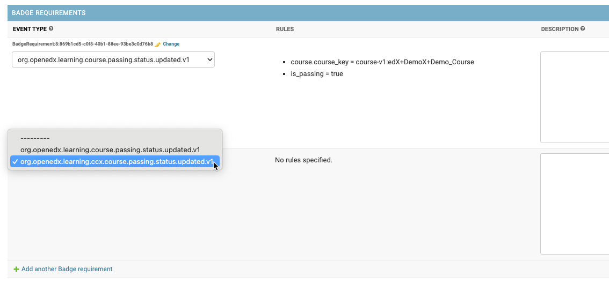Click the second row's description text box
The image size is (609, 284).
coord(574,204)
